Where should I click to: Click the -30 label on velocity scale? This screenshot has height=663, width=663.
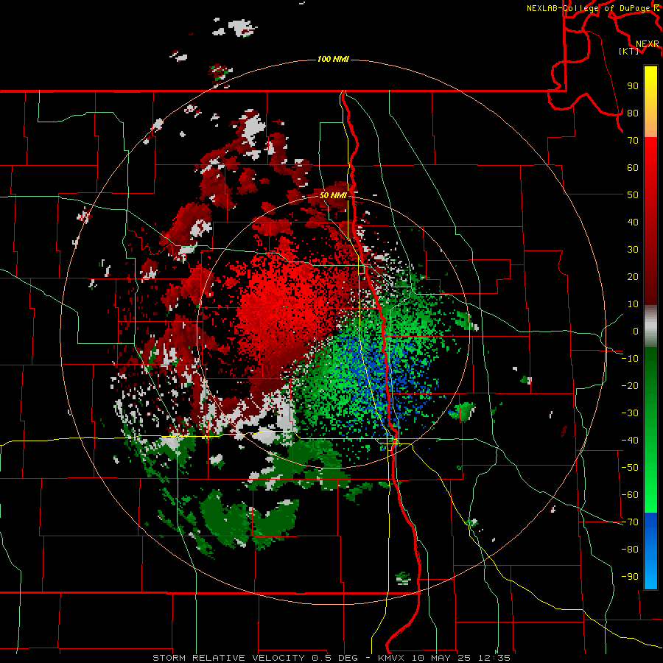coord(630,413)
